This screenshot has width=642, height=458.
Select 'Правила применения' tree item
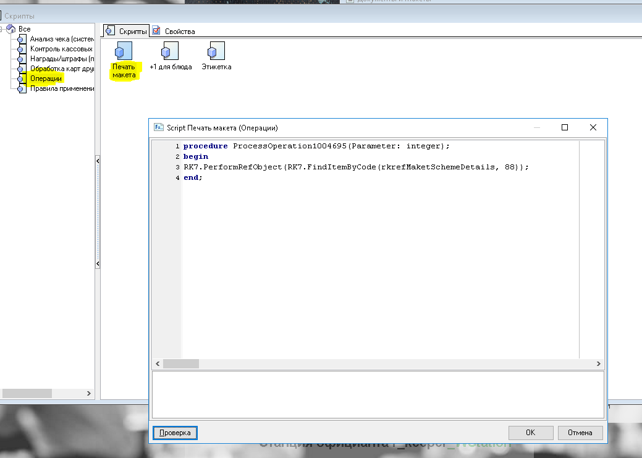tap(61, 88)
